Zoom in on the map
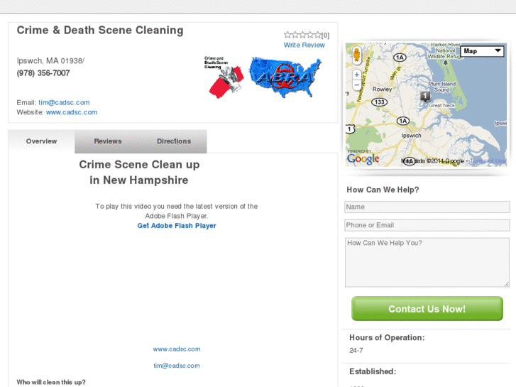The height and width of the screenshot is (387, 516). [x=356, y=75]
